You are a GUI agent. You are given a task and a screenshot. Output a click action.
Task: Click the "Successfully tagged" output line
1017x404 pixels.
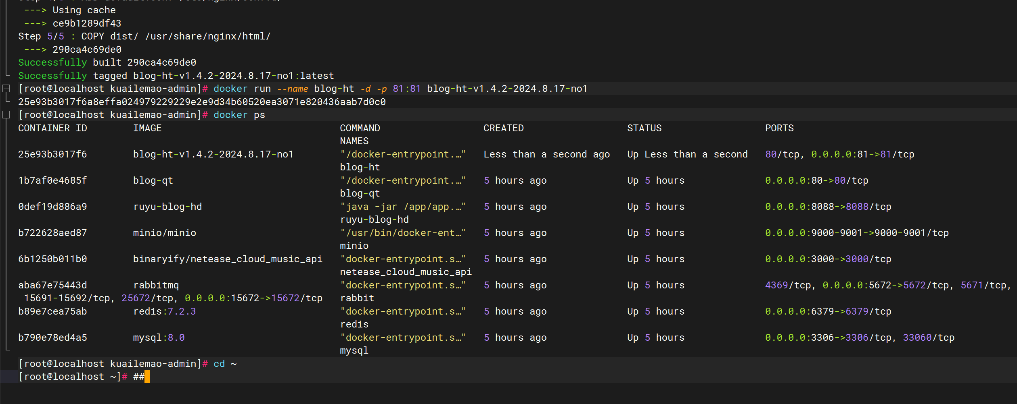[x=176, y=76]
